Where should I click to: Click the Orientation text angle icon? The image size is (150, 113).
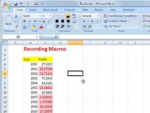click(x=68, y=26)
